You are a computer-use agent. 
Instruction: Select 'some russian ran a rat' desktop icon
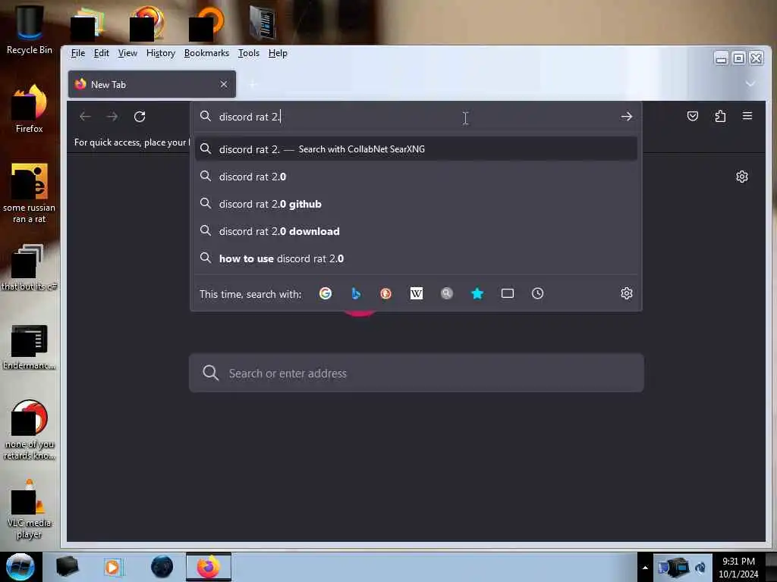click(30, 193)
